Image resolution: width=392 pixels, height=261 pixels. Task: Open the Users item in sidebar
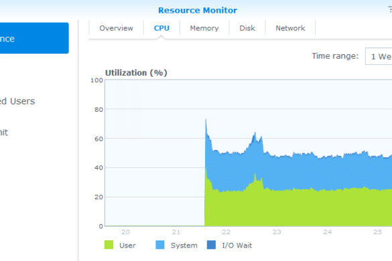point(17,101)
